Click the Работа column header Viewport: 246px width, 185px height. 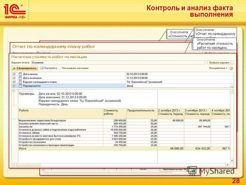click(x=61, y=113)
